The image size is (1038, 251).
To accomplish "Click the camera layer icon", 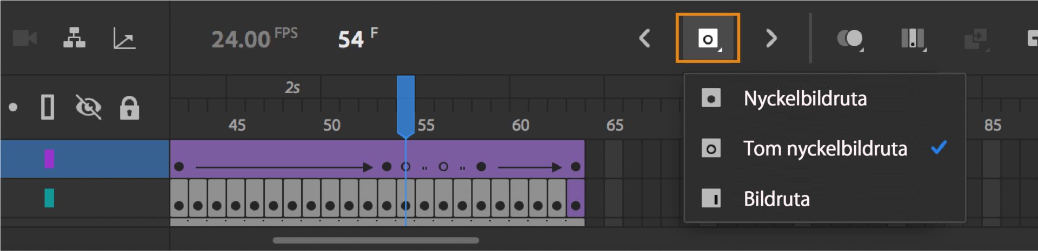I will [x=25, y=38].
